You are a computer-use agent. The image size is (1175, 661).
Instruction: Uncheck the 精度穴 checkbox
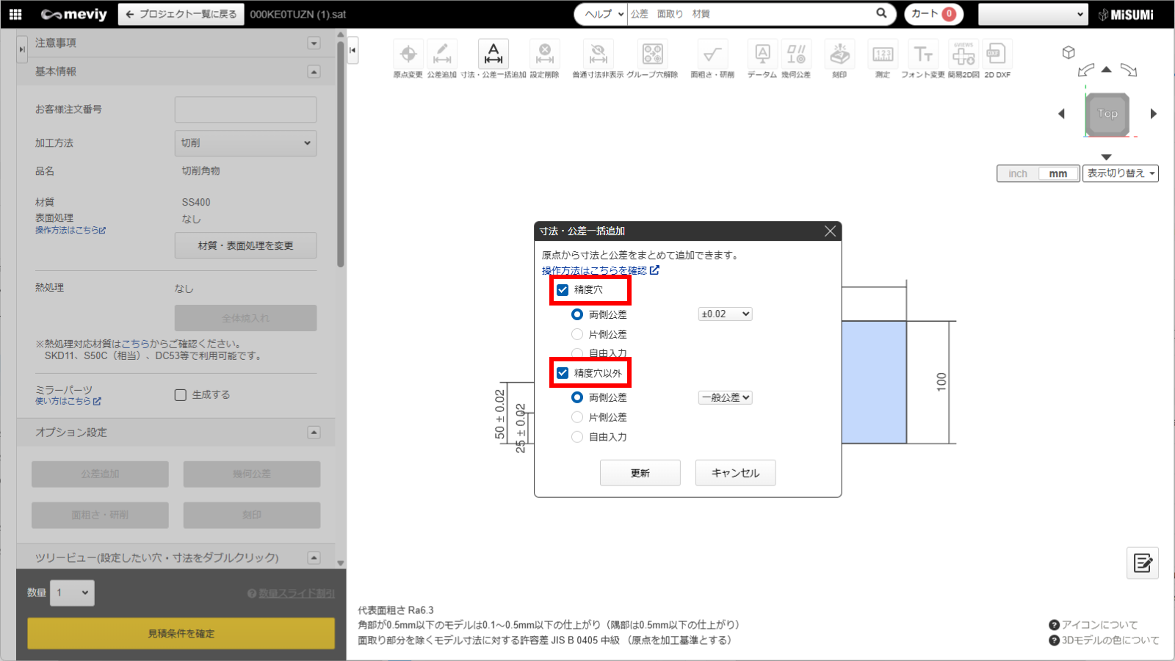[563, 290]
